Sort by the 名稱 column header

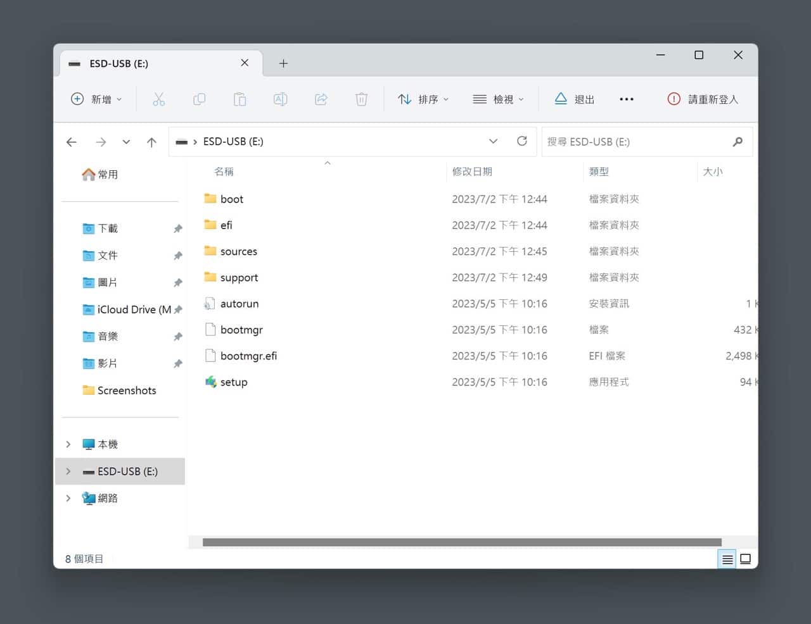[x=224, y=172]
